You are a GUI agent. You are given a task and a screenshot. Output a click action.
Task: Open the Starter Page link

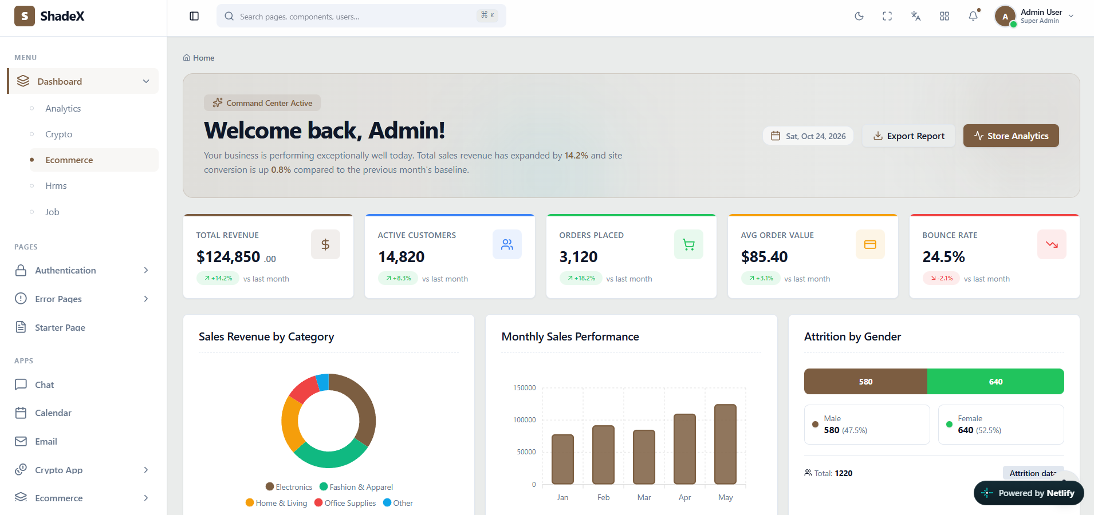click(60, 327)
